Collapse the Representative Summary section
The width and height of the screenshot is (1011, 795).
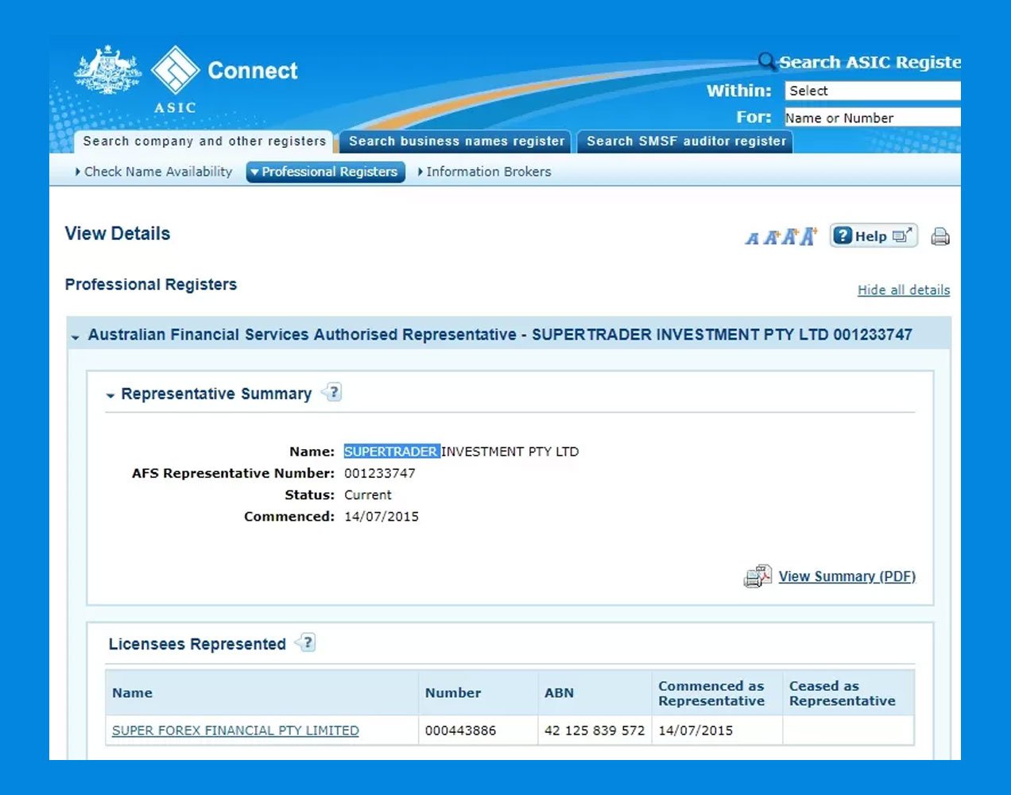[110, 395]
